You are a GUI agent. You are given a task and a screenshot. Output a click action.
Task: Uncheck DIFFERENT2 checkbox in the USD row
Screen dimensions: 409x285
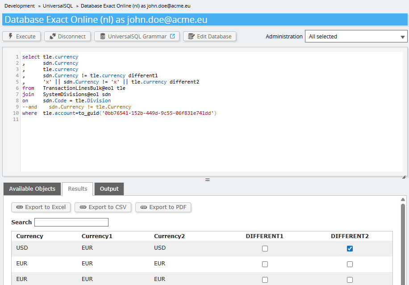click(x=350, y=248)
